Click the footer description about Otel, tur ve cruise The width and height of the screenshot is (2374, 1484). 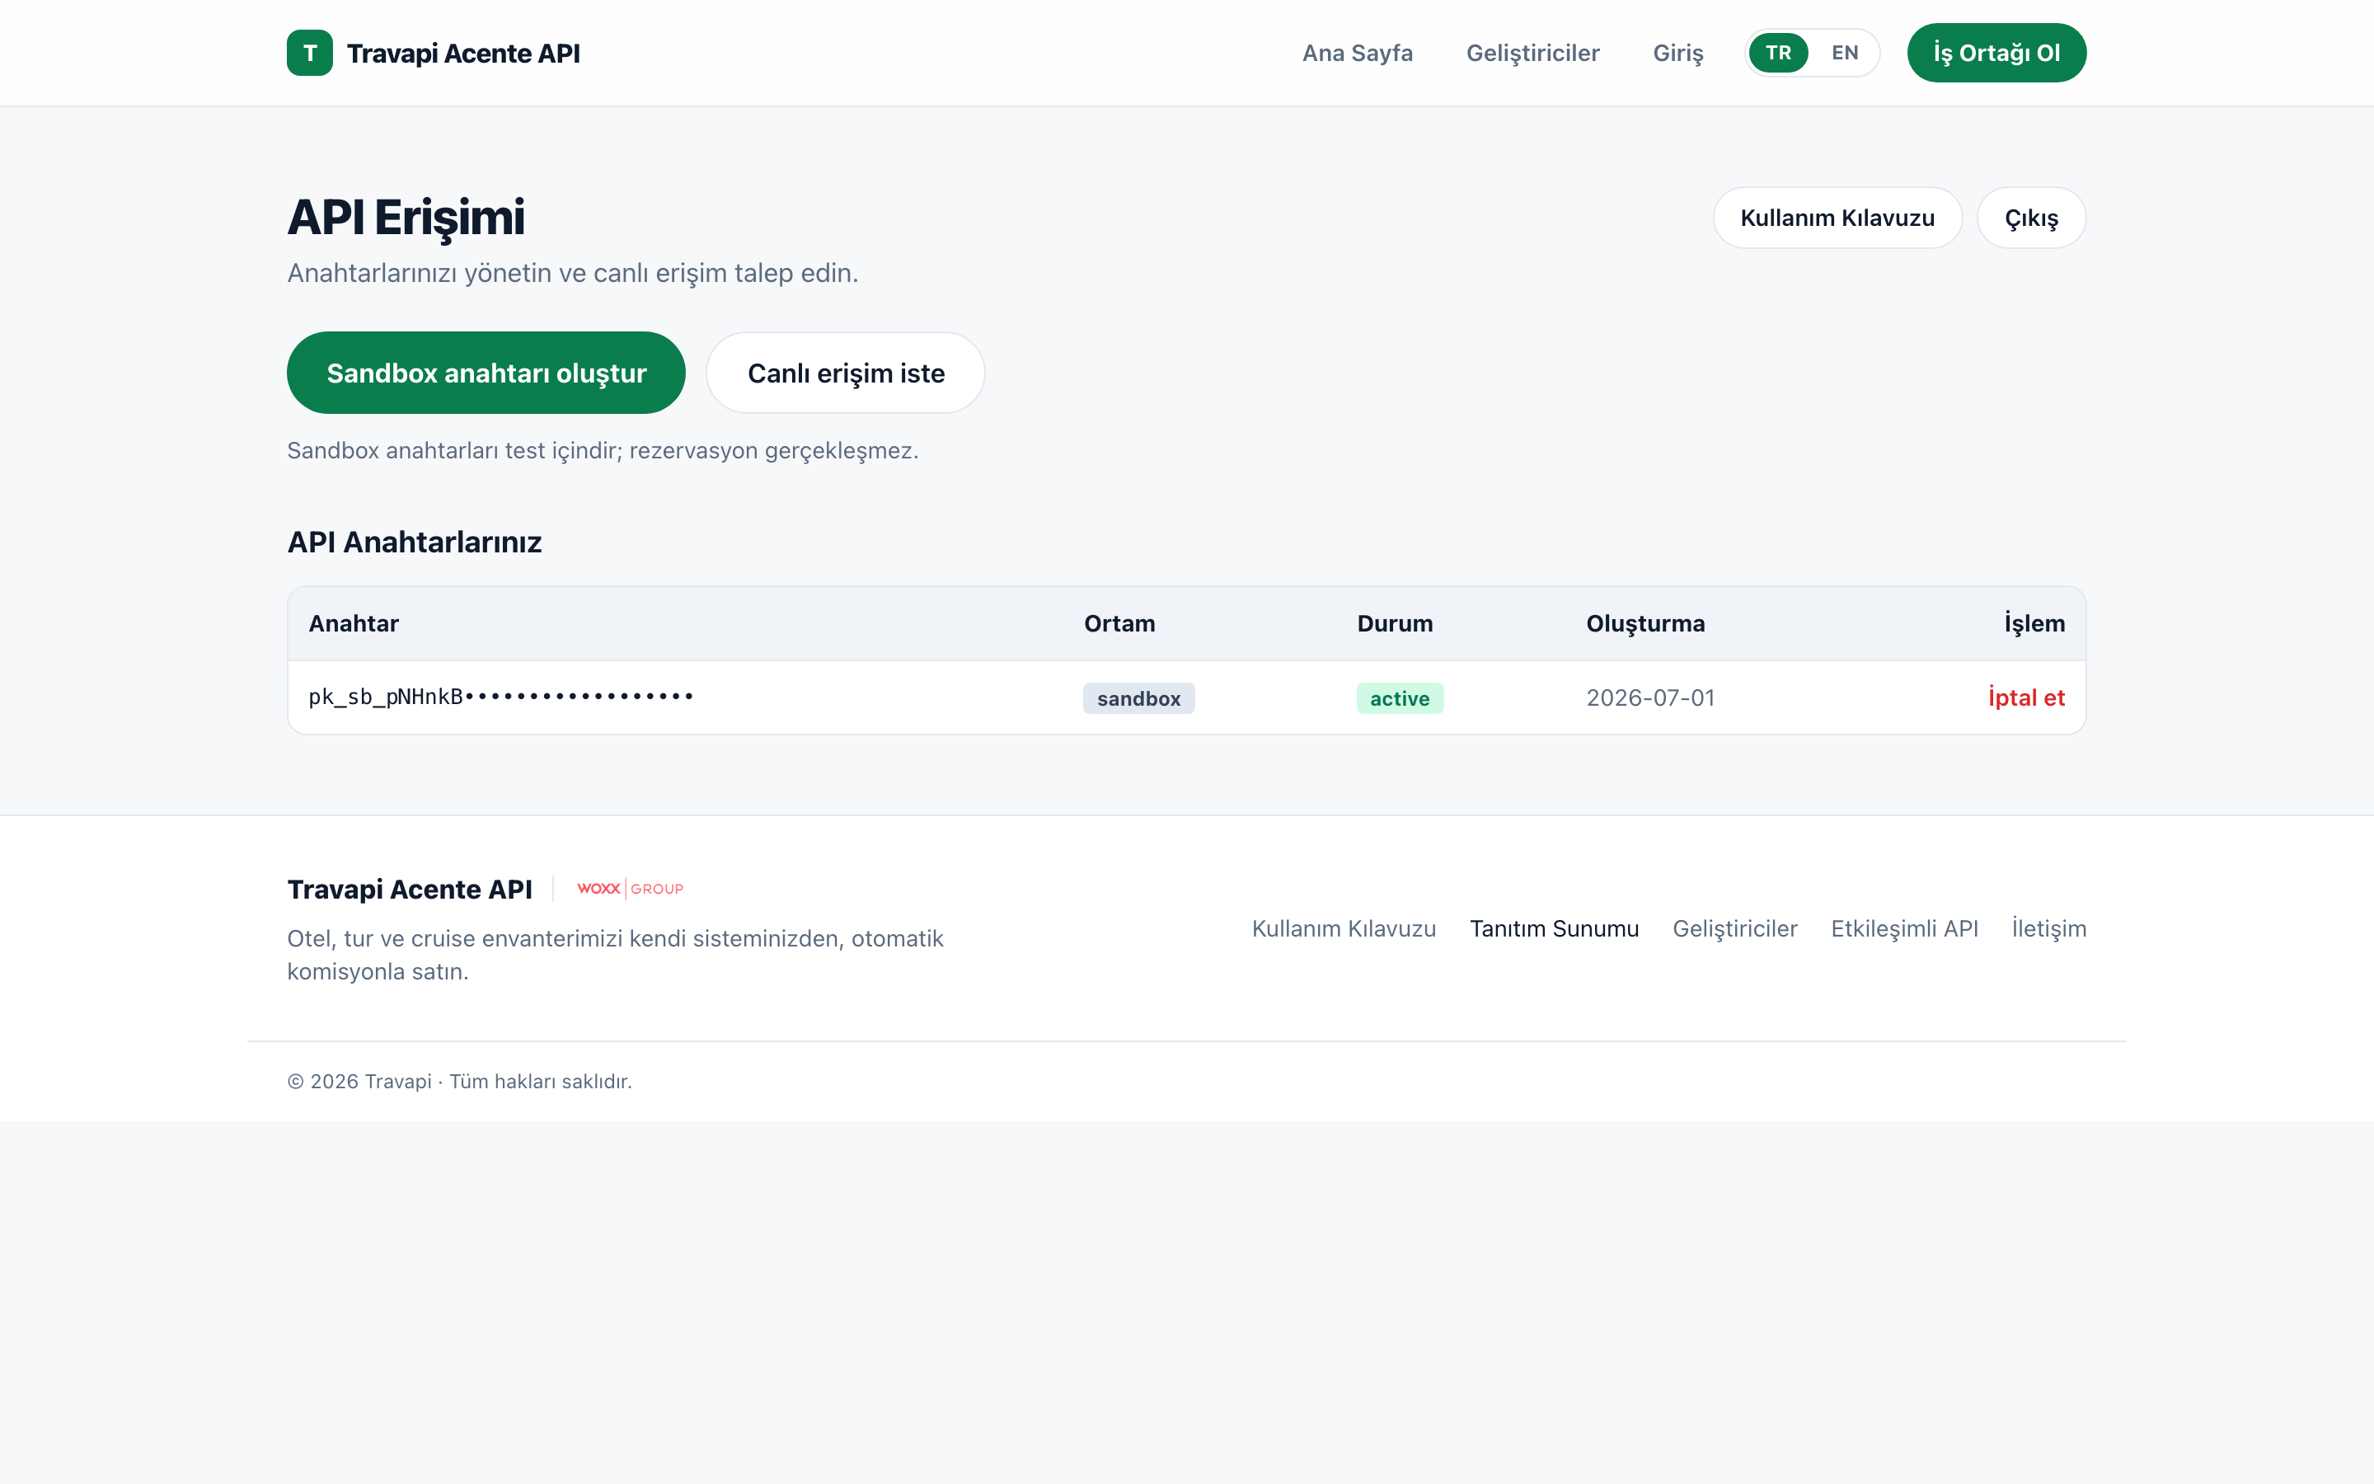tap(615, 955)
